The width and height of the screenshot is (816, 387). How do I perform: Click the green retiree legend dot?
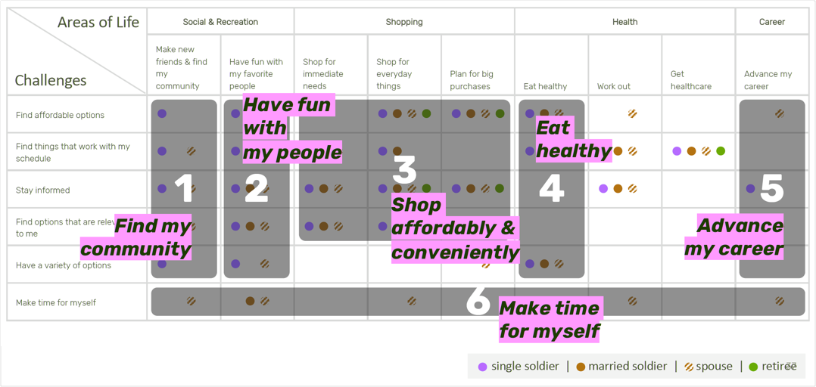pyautogui.click(x=752, y=367)
